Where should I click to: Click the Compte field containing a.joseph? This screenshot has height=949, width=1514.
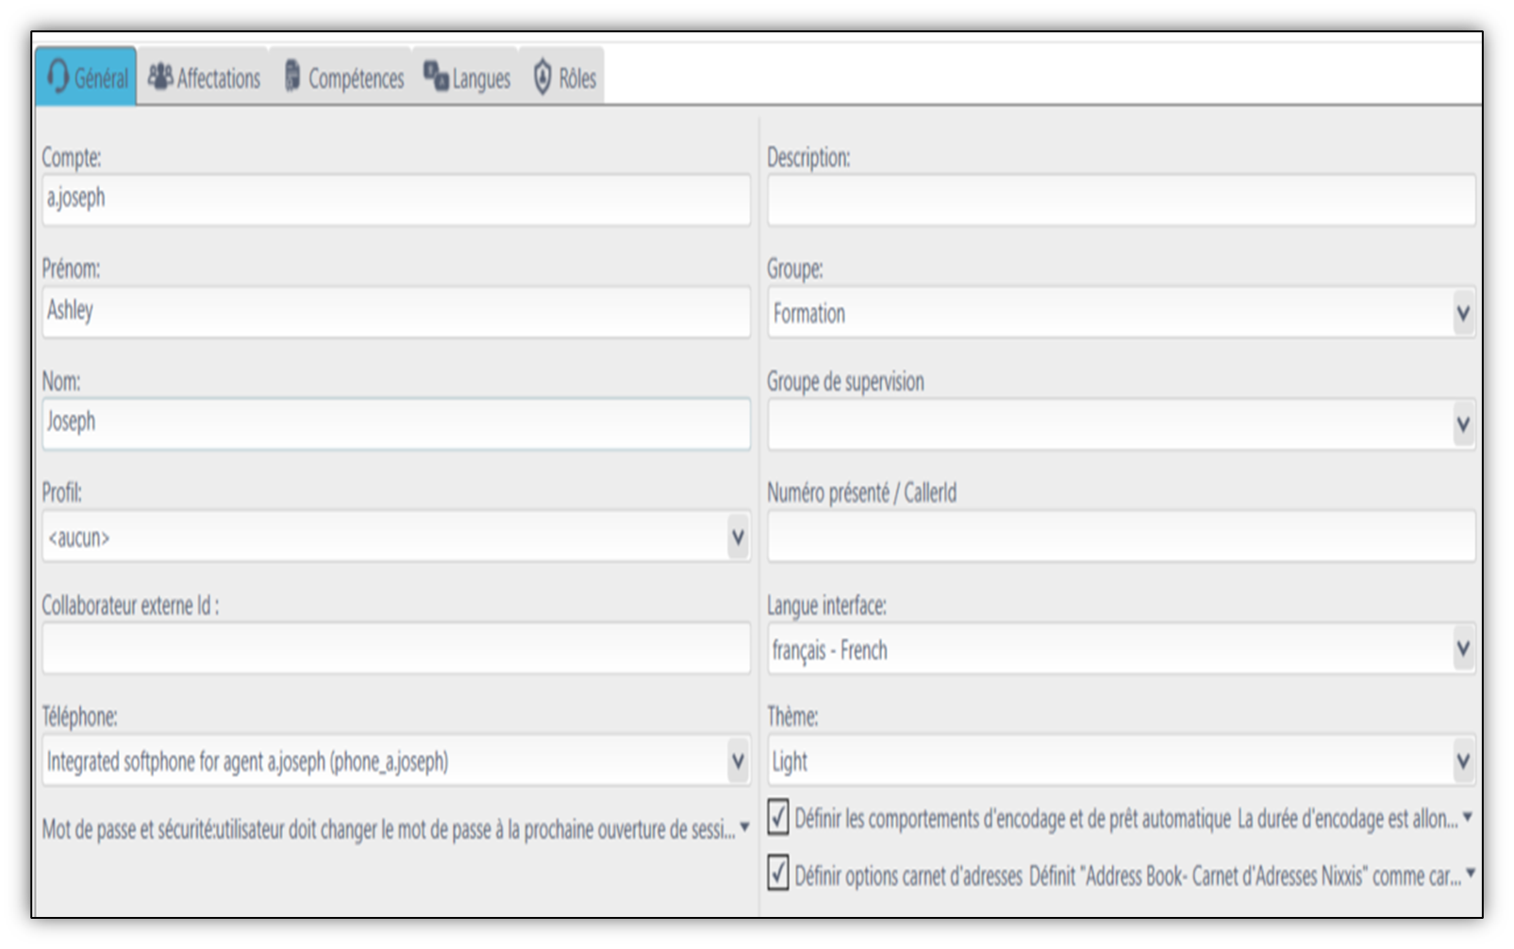(396, 199)
